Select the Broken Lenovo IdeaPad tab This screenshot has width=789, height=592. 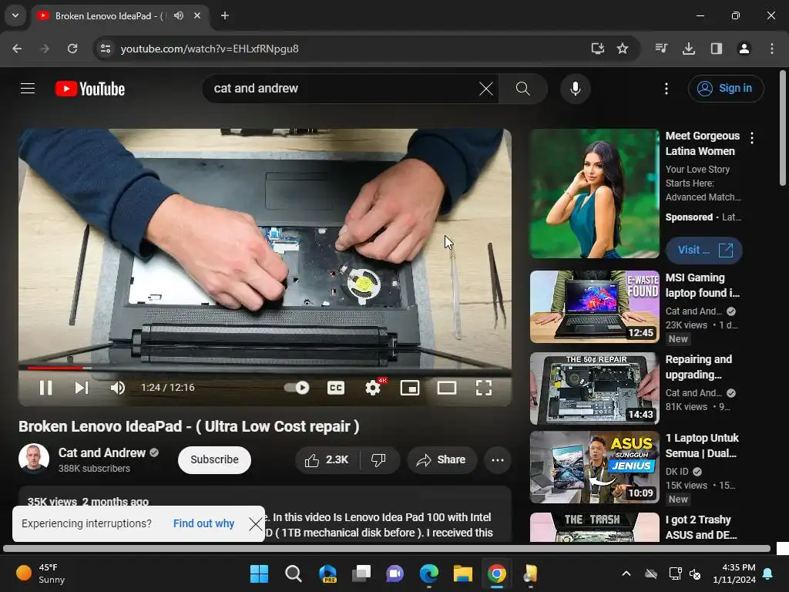coord(119,15)
